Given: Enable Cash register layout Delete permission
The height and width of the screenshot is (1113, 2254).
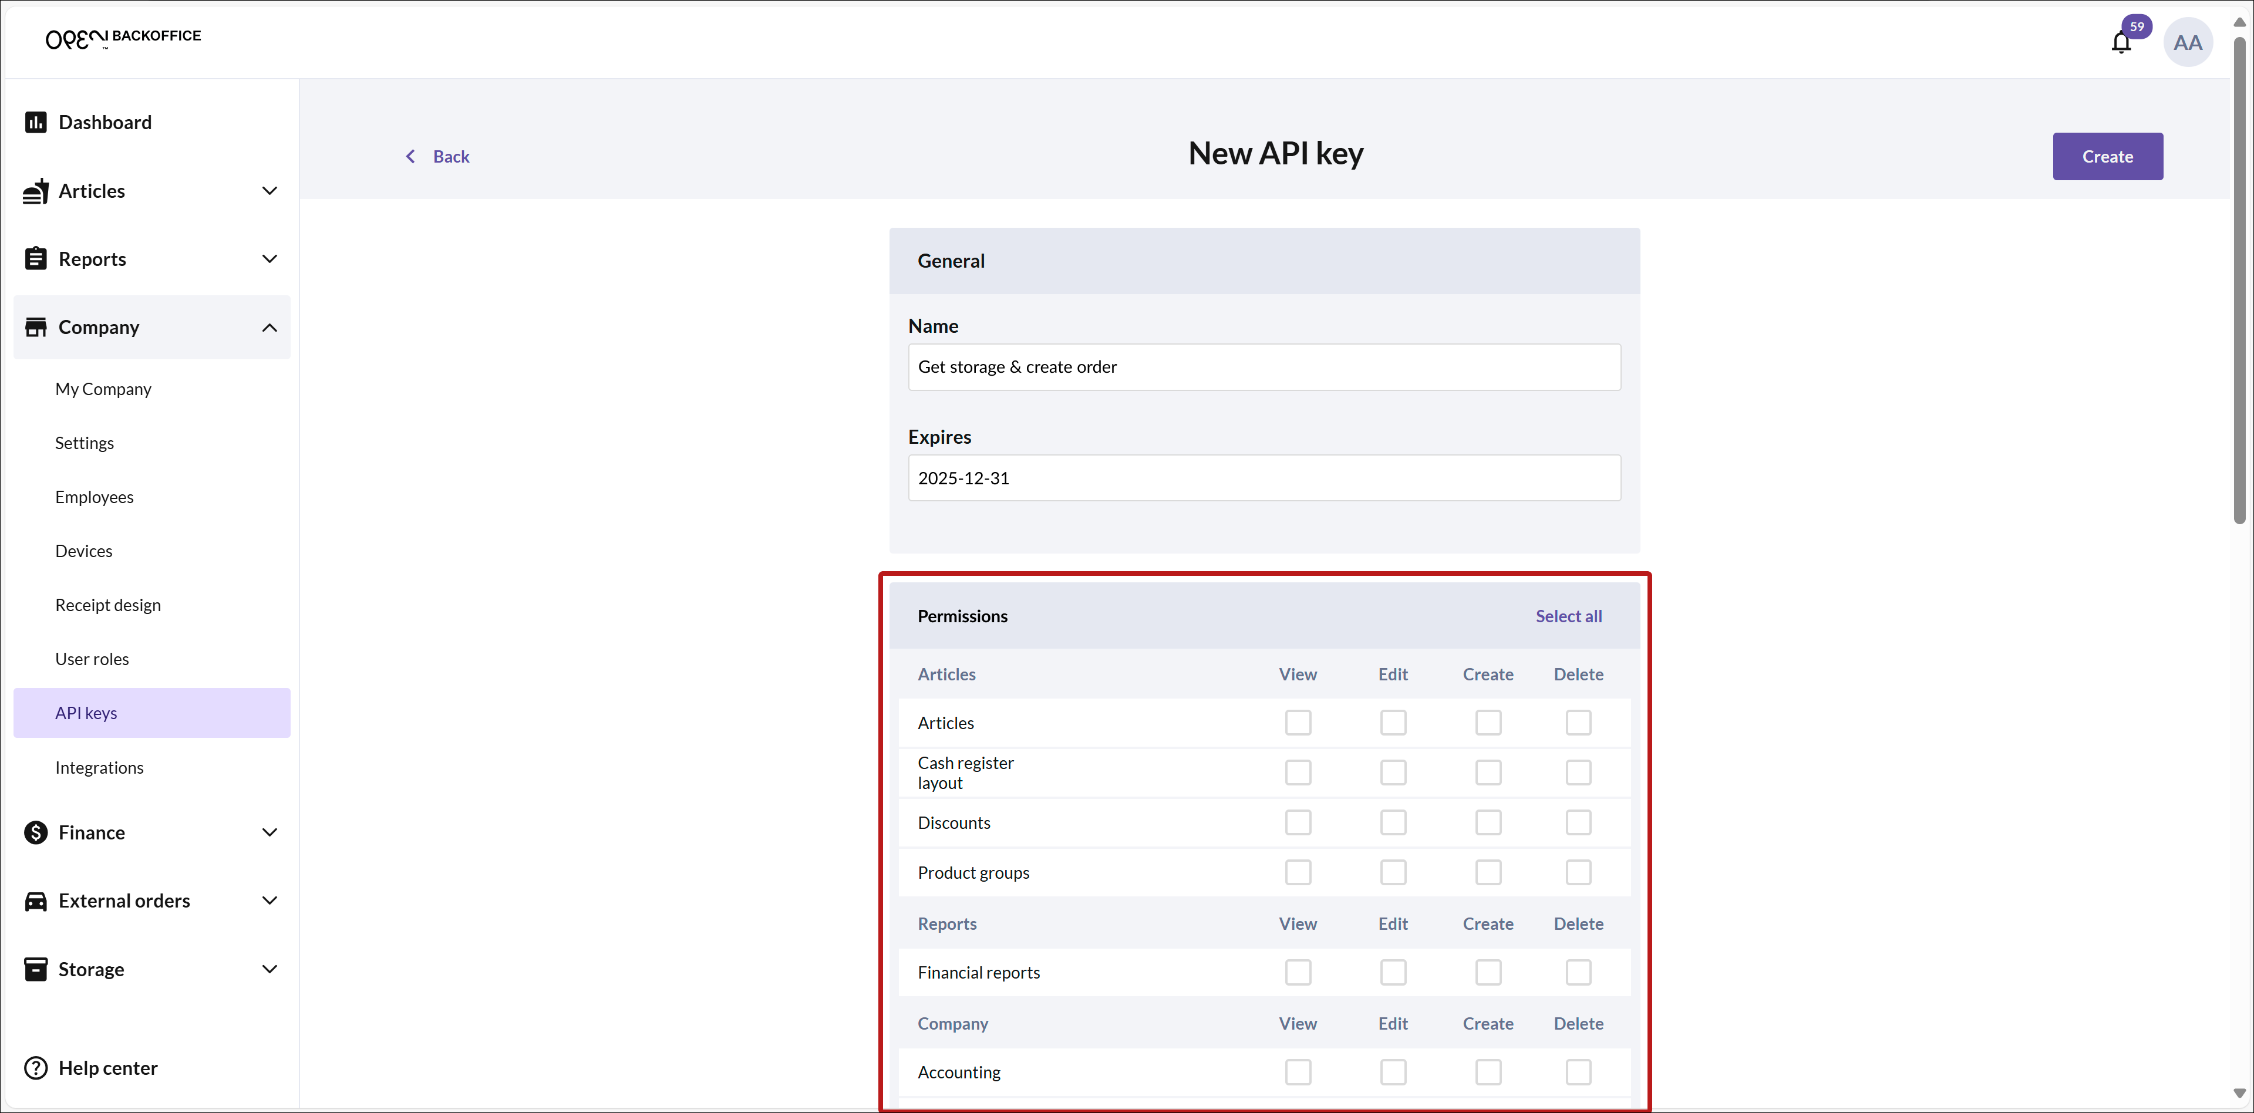Looking at the screenshot, I should click(1578, 773).
